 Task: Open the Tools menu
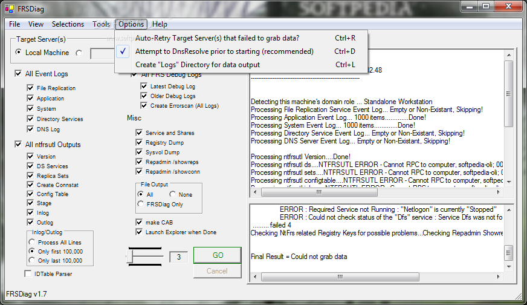pyautogui.click(x=101, y=24)
